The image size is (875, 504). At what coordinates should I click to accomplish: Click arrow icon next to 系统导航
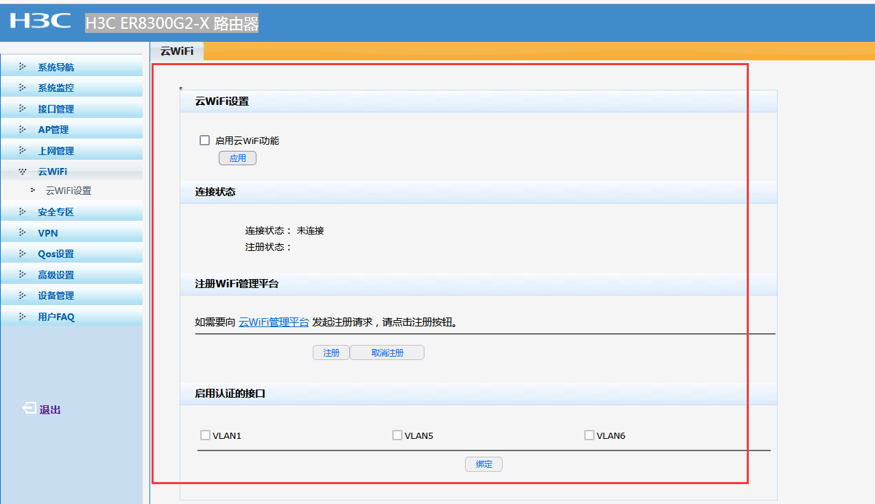[x=23, y=67]
